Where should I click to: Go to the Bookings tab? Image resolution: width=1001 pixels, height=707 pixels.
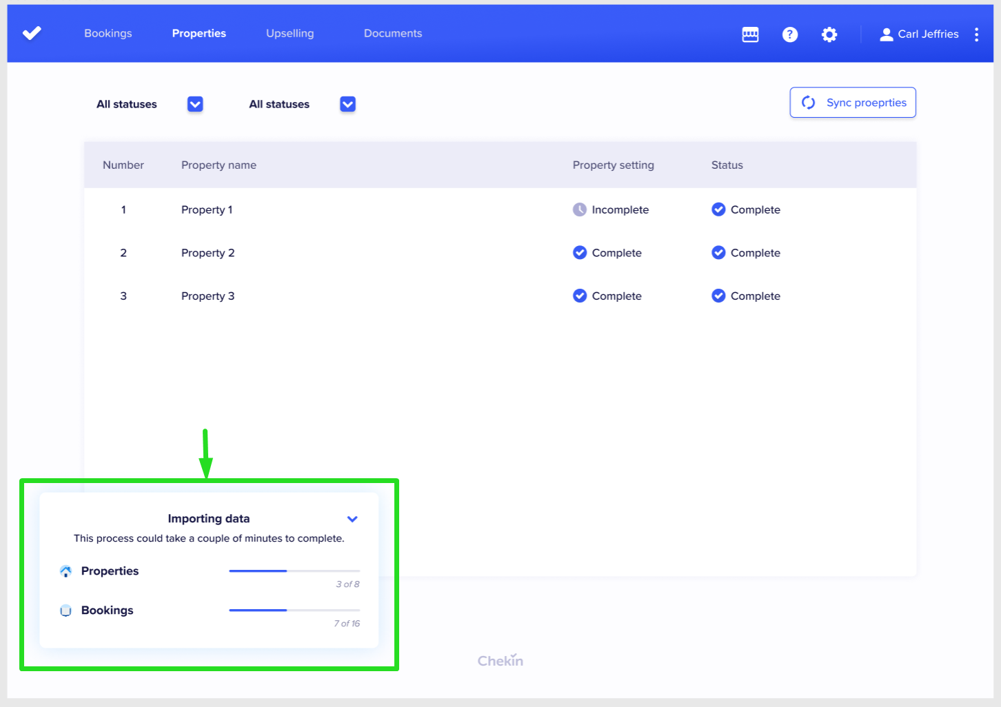click(108, 33)
